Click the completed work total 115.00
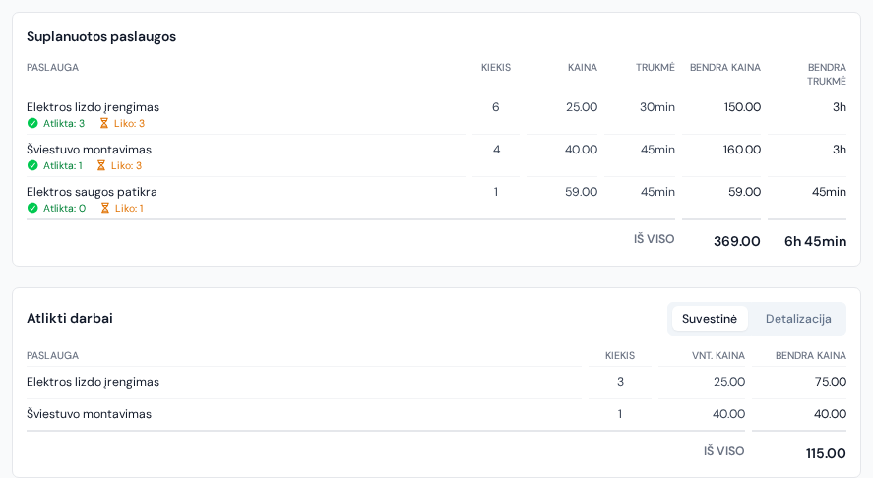 click(826, 454)
